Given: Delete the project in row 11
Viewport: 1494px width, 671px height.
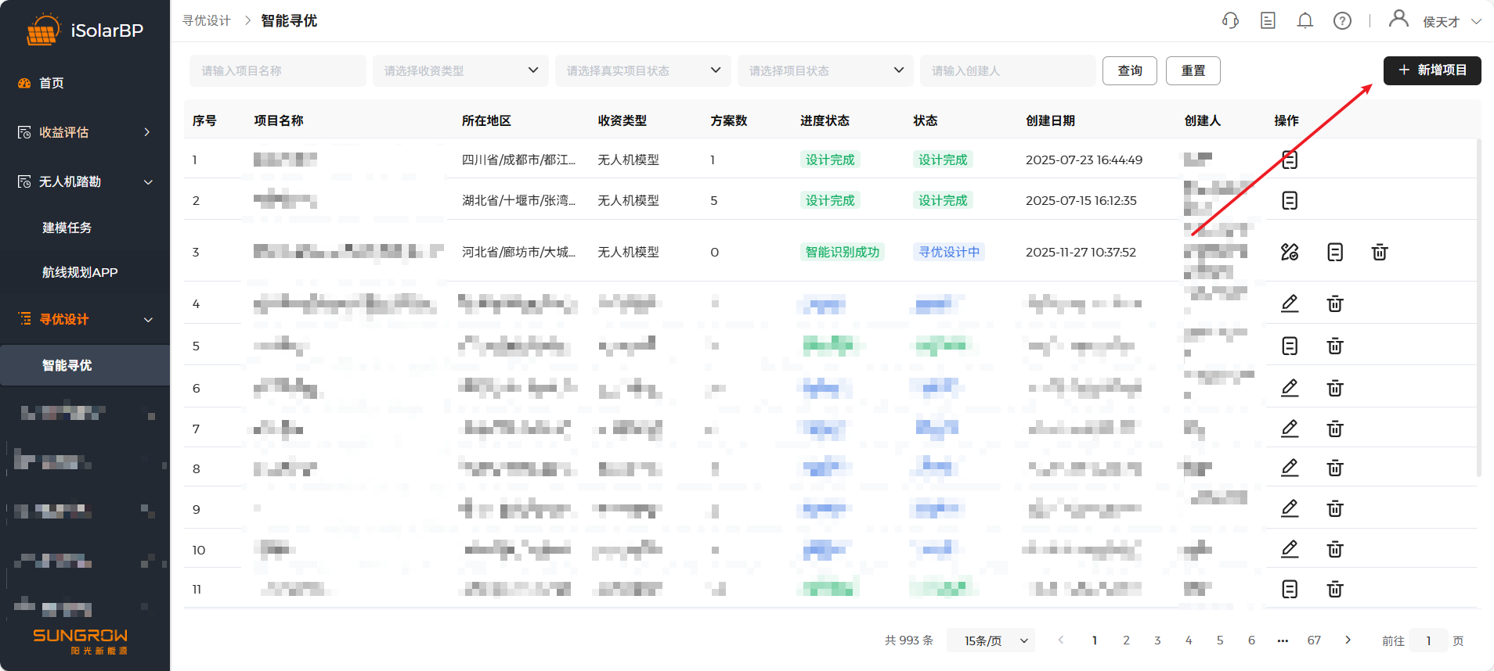Looking at the screenshot, I should 1335,589.
